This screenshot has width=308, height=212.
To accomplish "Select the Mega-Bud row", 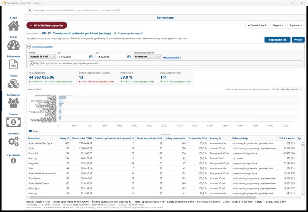I will coord(164,163).
